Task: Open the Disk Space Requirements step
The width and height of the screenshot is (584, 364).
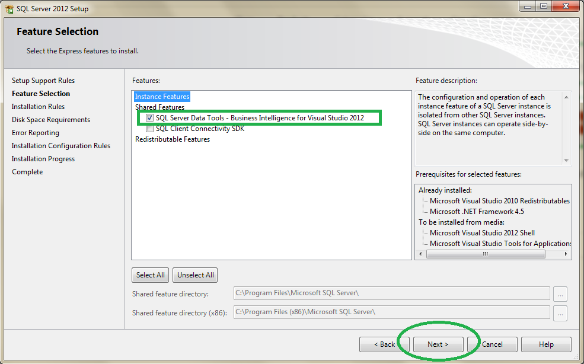Action: (x=51, y=120)
